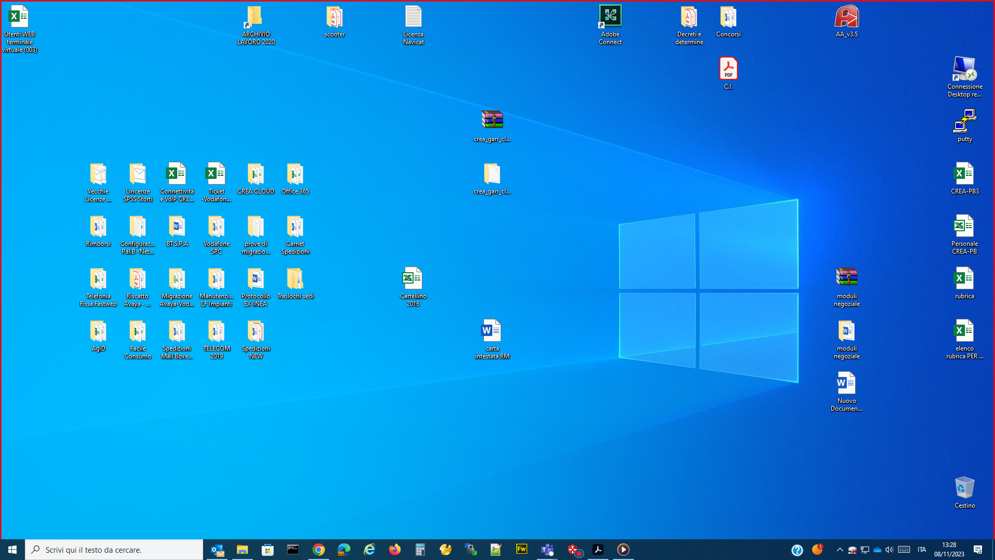Open the Calculator taskbar icon
Viewport: 995px width, 560px height.
click(x=420, y=550)
